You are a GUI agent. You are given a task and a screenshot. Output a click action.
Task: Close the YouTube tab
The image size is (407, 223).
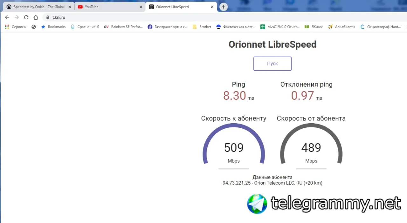[x=141, y=7]
